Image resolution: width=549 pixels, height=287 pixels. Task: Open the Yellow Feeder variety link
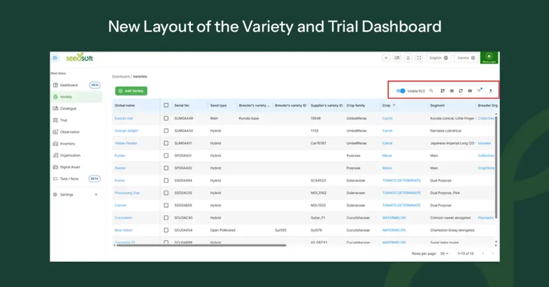125,143
